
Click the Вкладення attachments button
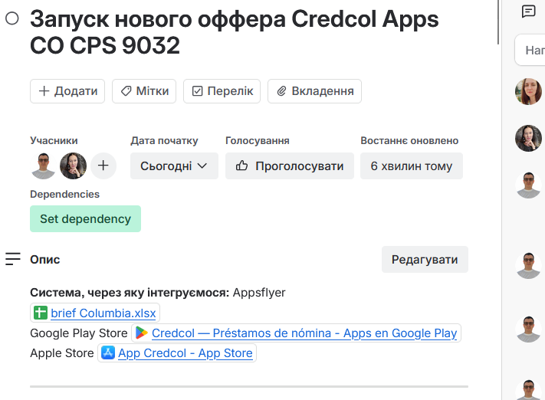click(x=315, y=91)
